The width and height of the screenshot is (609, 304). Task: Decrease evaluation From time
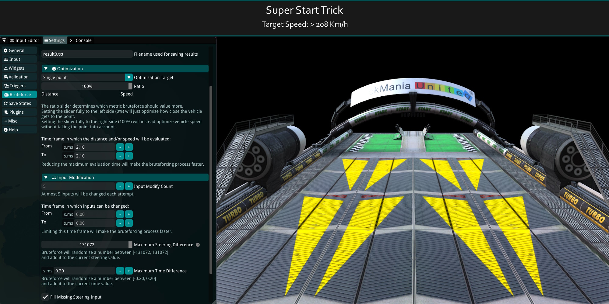(120, 147)
